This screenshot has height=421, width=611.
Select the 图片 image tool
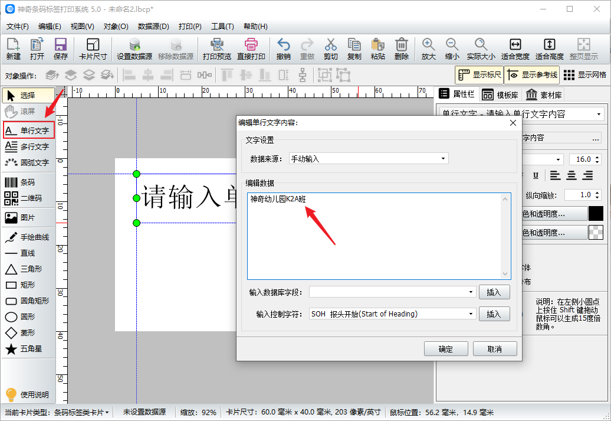point(29,217)
